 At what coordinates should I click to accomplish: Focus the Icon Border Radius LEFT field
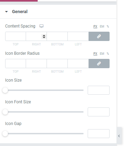pyautogui.click(x=78, y=64)
